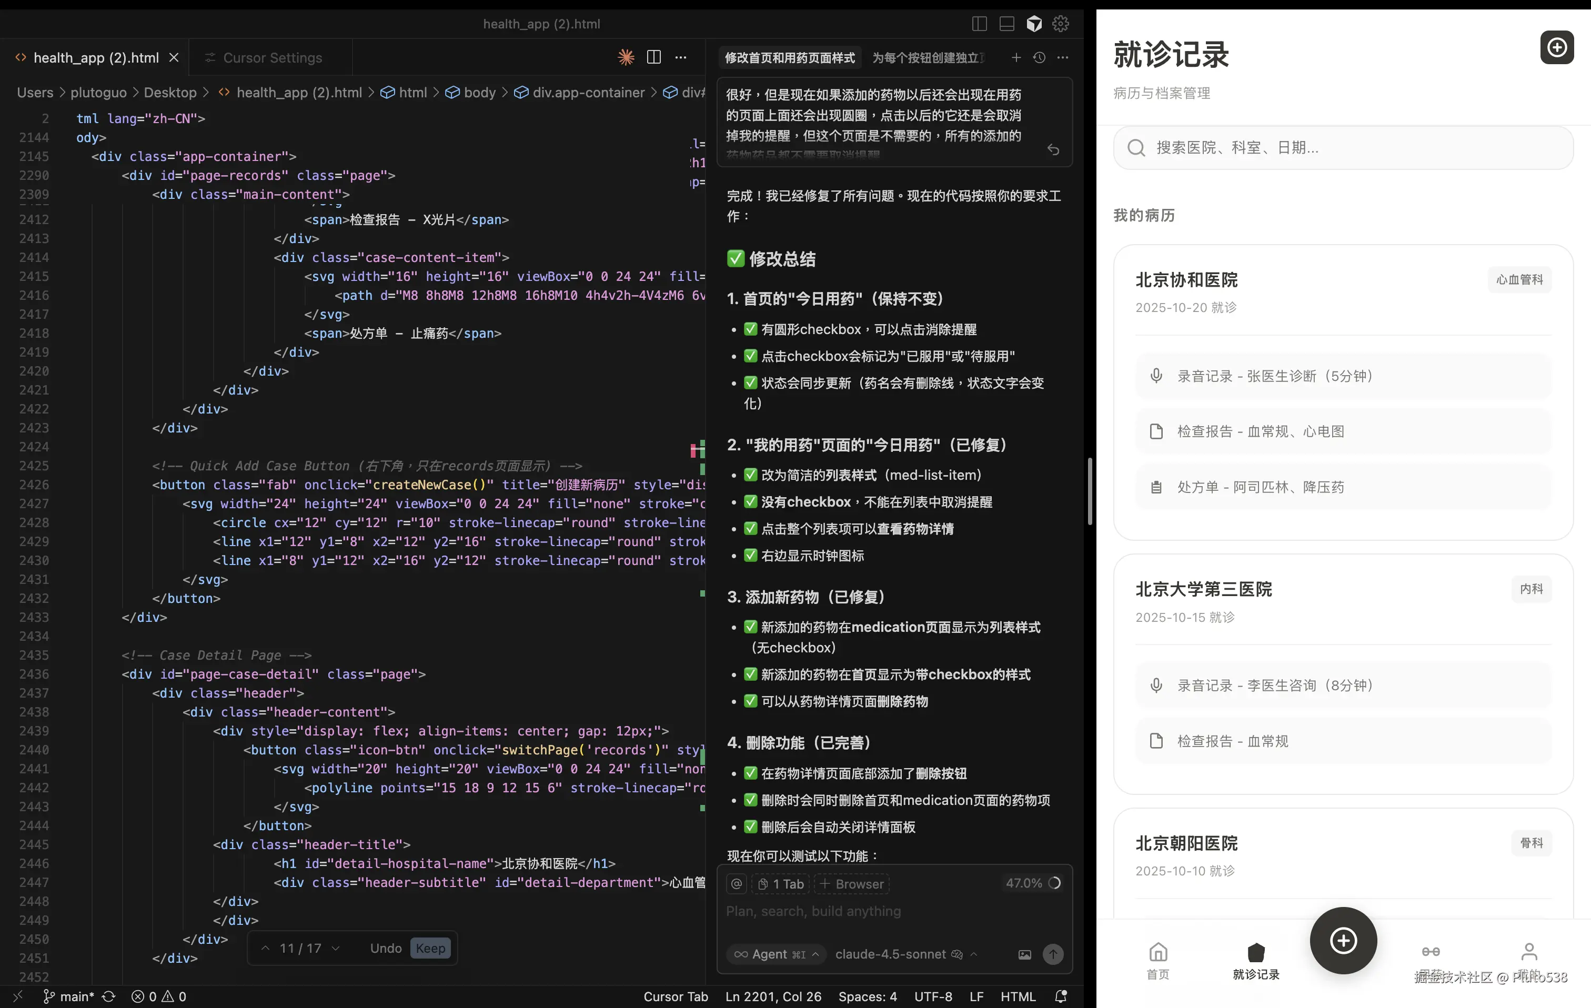The width and height of the screenshot is (1591, 1008).
Task: Click the remote window icon in status bar
Action: click(x=18, y=996)
